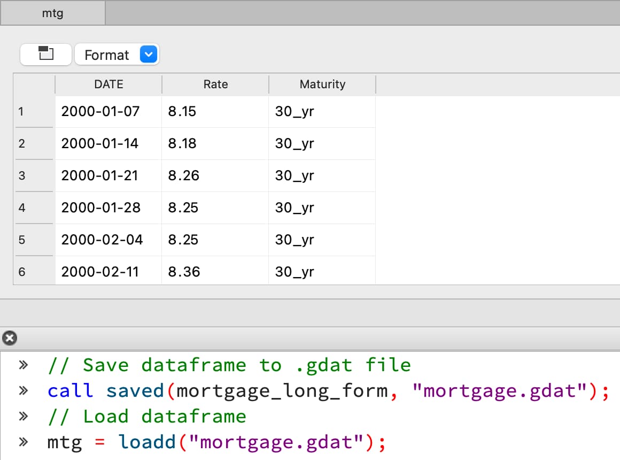The height and width of the screenshot is (460, 620).
Task: Open the Format dropdown menu
Action: [107, 55]
